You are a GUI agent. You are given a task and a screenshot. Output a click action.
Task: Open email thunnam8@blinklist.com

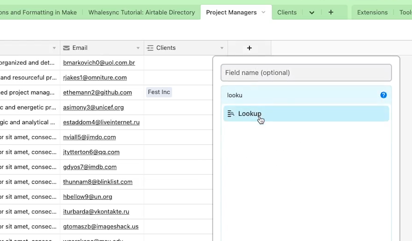coord(98,182)
